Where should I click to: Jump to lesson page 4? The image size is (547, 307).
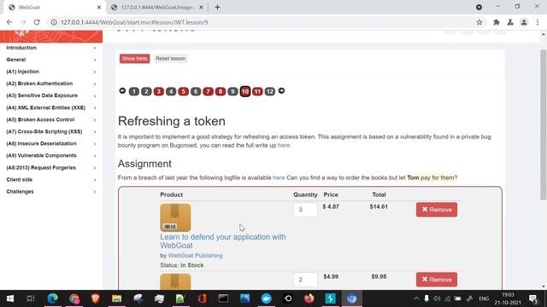tap(171, 91)
